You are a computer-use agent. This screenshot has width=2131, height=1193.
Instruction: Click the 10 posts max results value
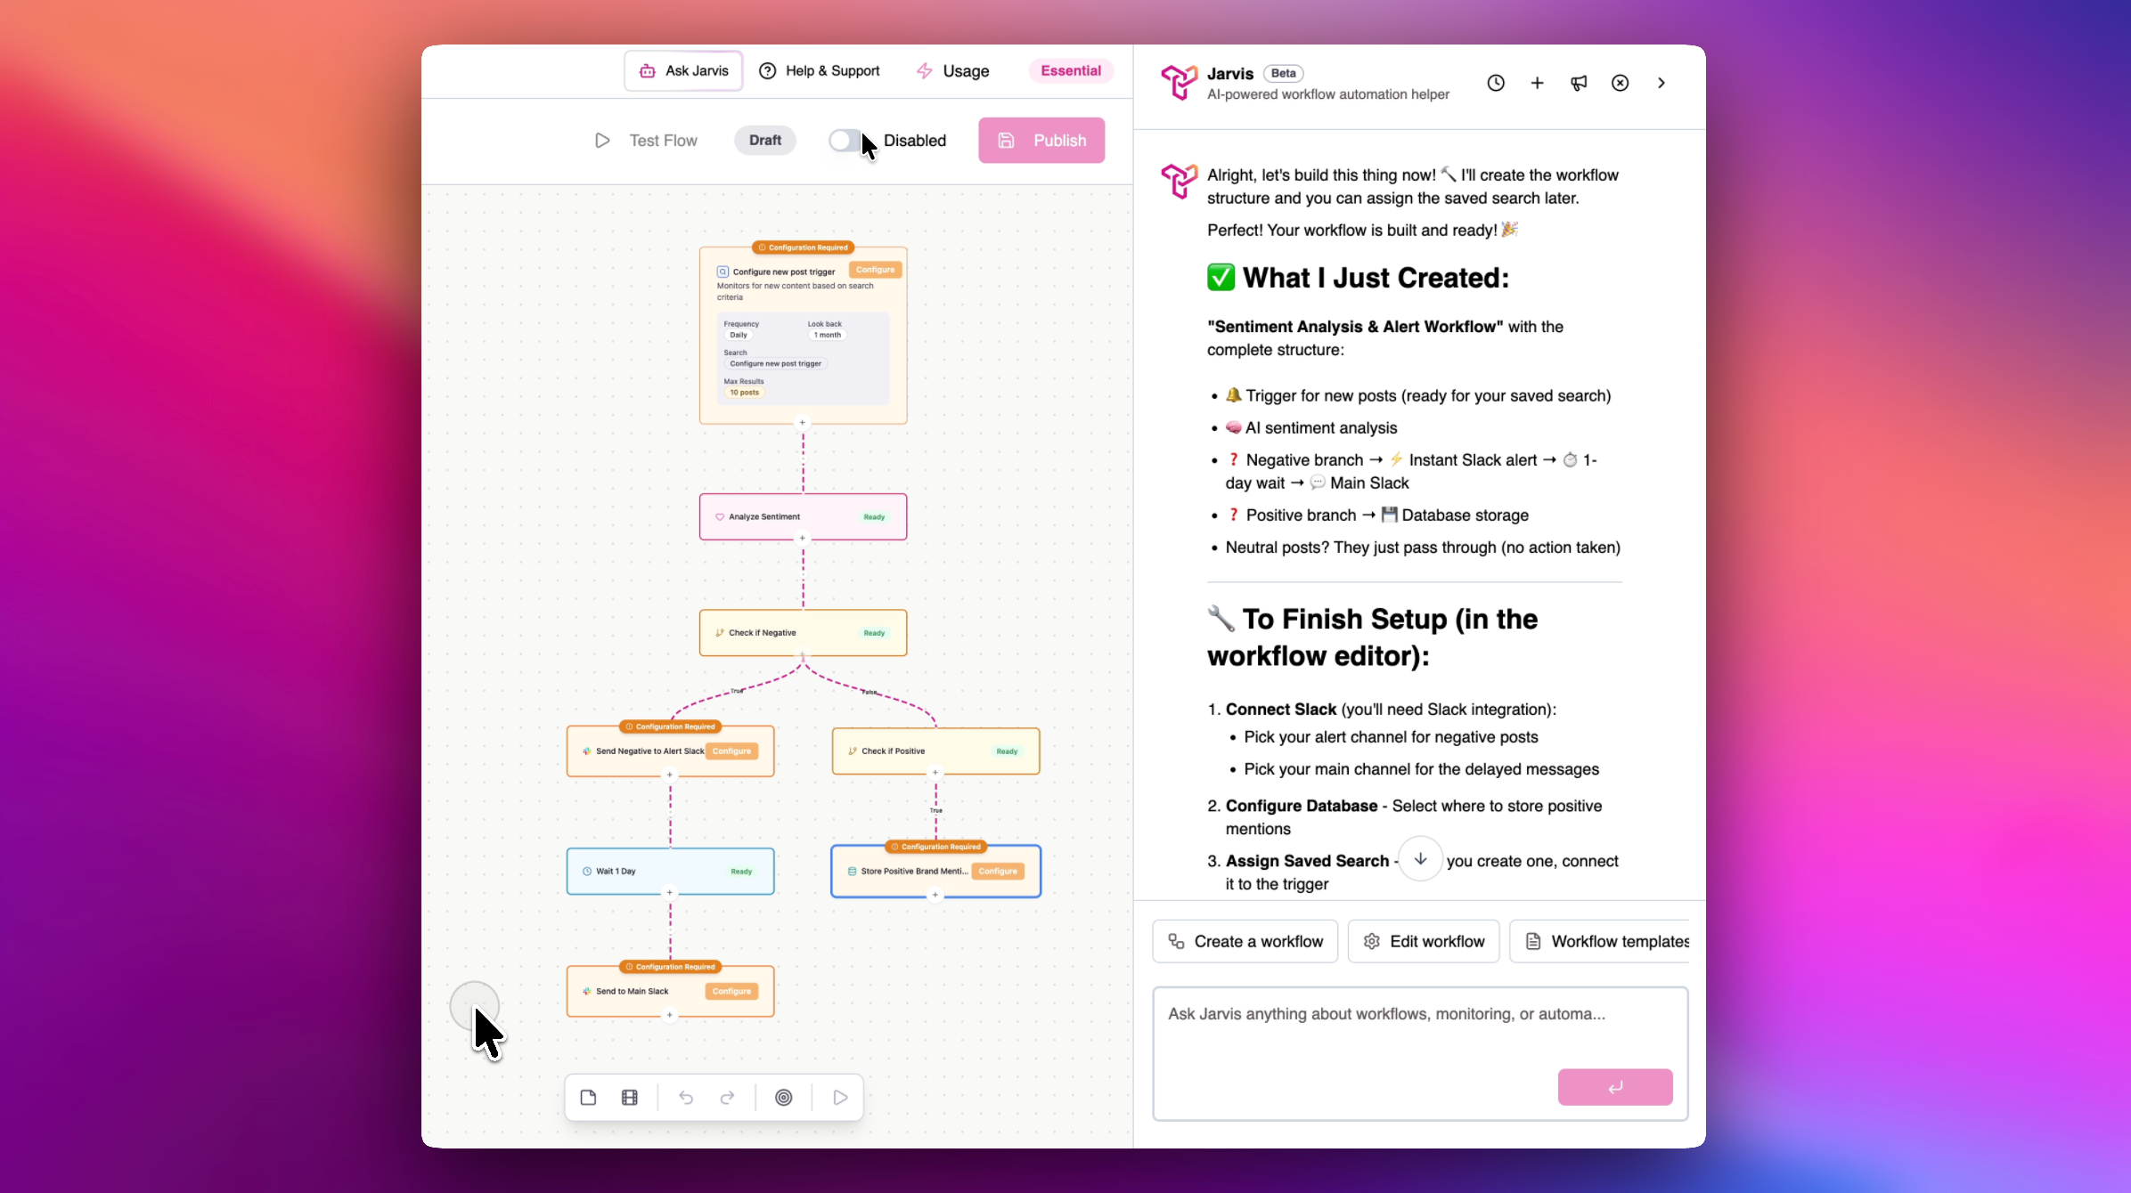[x=744, y=393]
